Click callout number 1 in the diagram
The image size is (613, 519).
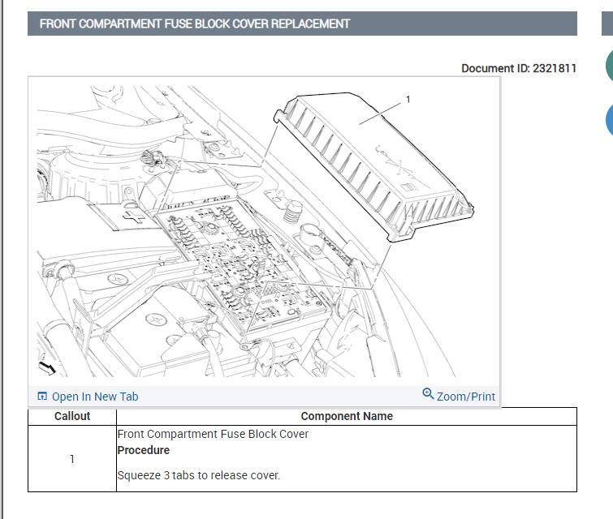(408, 100)
